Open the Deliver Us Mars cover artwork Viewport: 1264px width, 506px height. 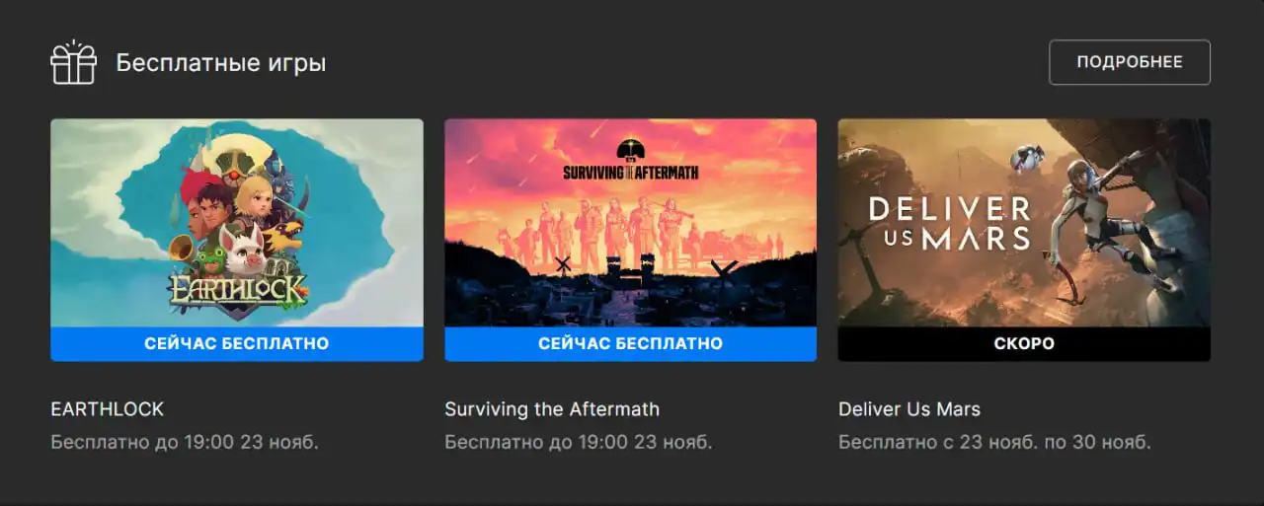(x=1024, y=223)
